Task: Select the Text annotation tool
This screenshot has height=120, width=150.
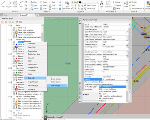Action: 102,4
